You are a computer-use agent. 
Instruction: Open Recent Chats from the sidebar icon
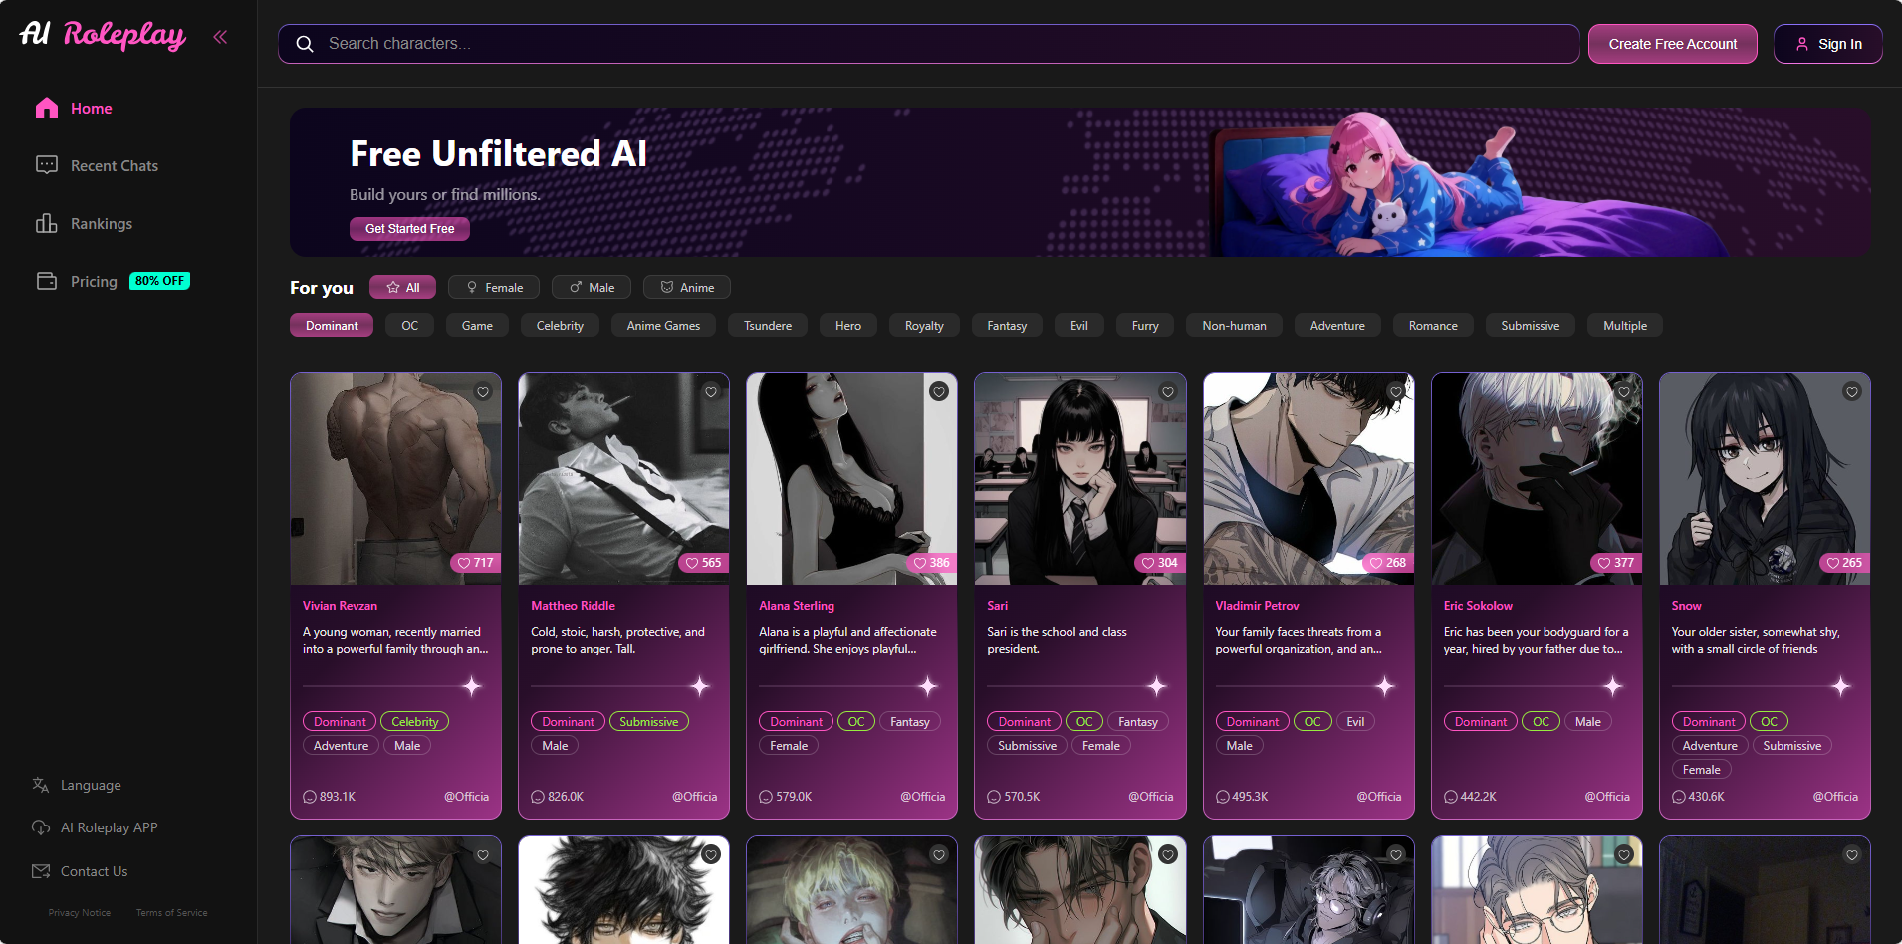[x=46, y=165]
